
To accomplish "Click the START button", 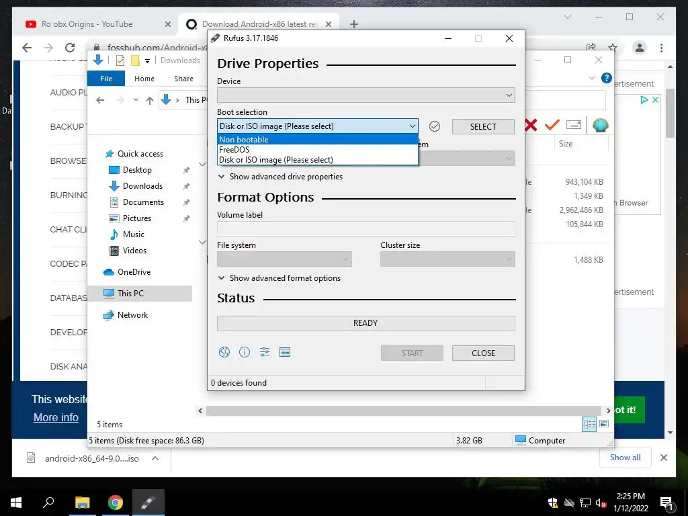I will click(412, 353).
